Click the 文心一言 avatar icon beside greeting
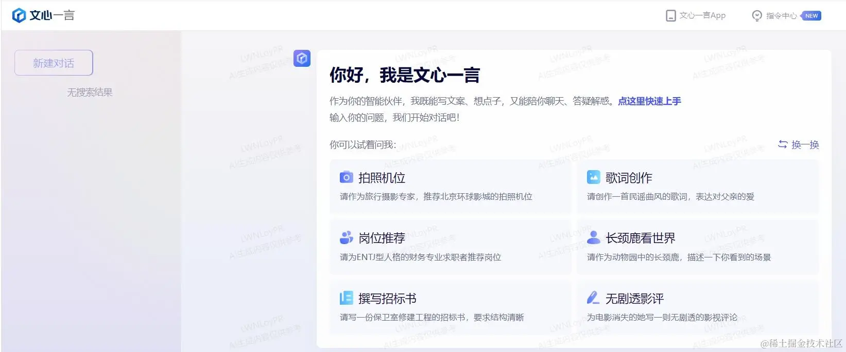 [302, 59]
